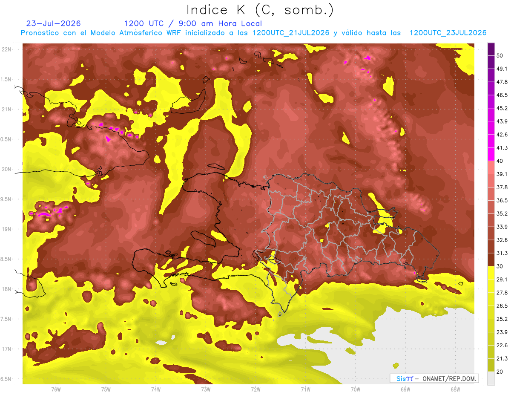Select colorbar value '41.3'

502,148
